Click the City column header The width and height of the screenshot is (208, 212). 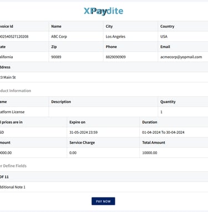click(x=109, y=26)
